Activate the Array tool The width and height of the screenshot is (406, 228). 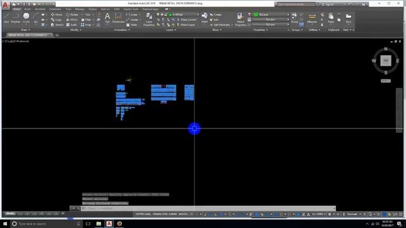point(86,25)
